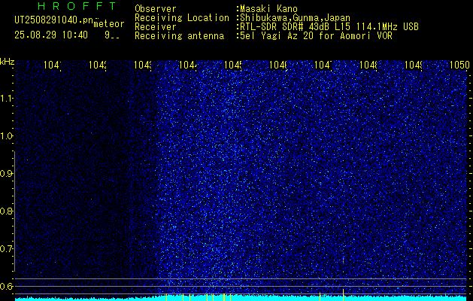Viewport: 473px width, 301px height.
Task: Click the 1044 time axis label
Action: click(x=188, y=65)
